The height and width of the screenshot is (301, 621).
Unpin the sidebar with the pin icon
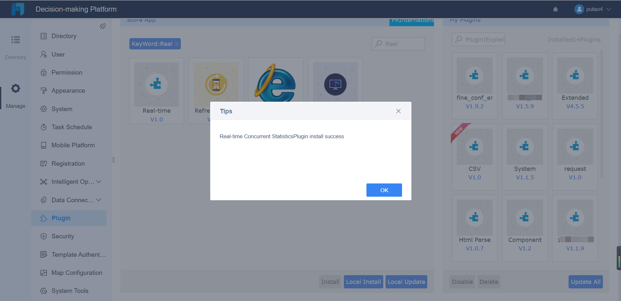point(103,26)
